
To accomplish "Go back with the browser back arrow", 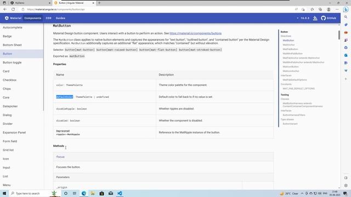I will click(x=5, y=9).
